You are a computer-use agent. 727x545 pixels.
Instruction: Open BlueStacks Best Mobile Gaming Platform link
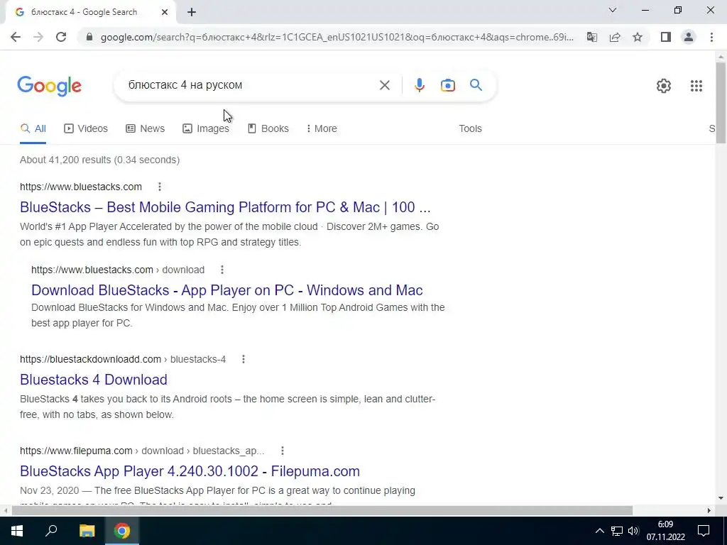(x=225, y=207)
